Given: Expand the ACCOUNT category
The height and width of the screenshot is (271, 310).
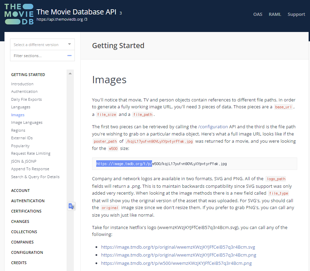Looking at the screenshot, I should 20,191.
